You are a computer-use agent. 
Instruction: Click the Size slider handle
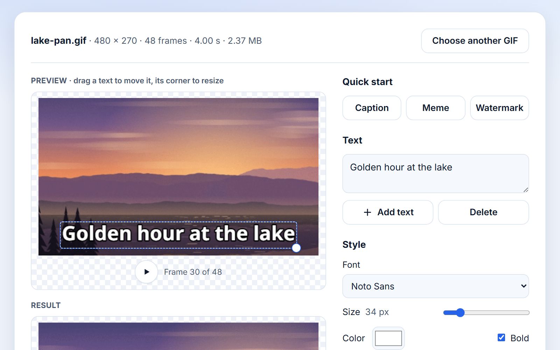[x=460, y=313]
